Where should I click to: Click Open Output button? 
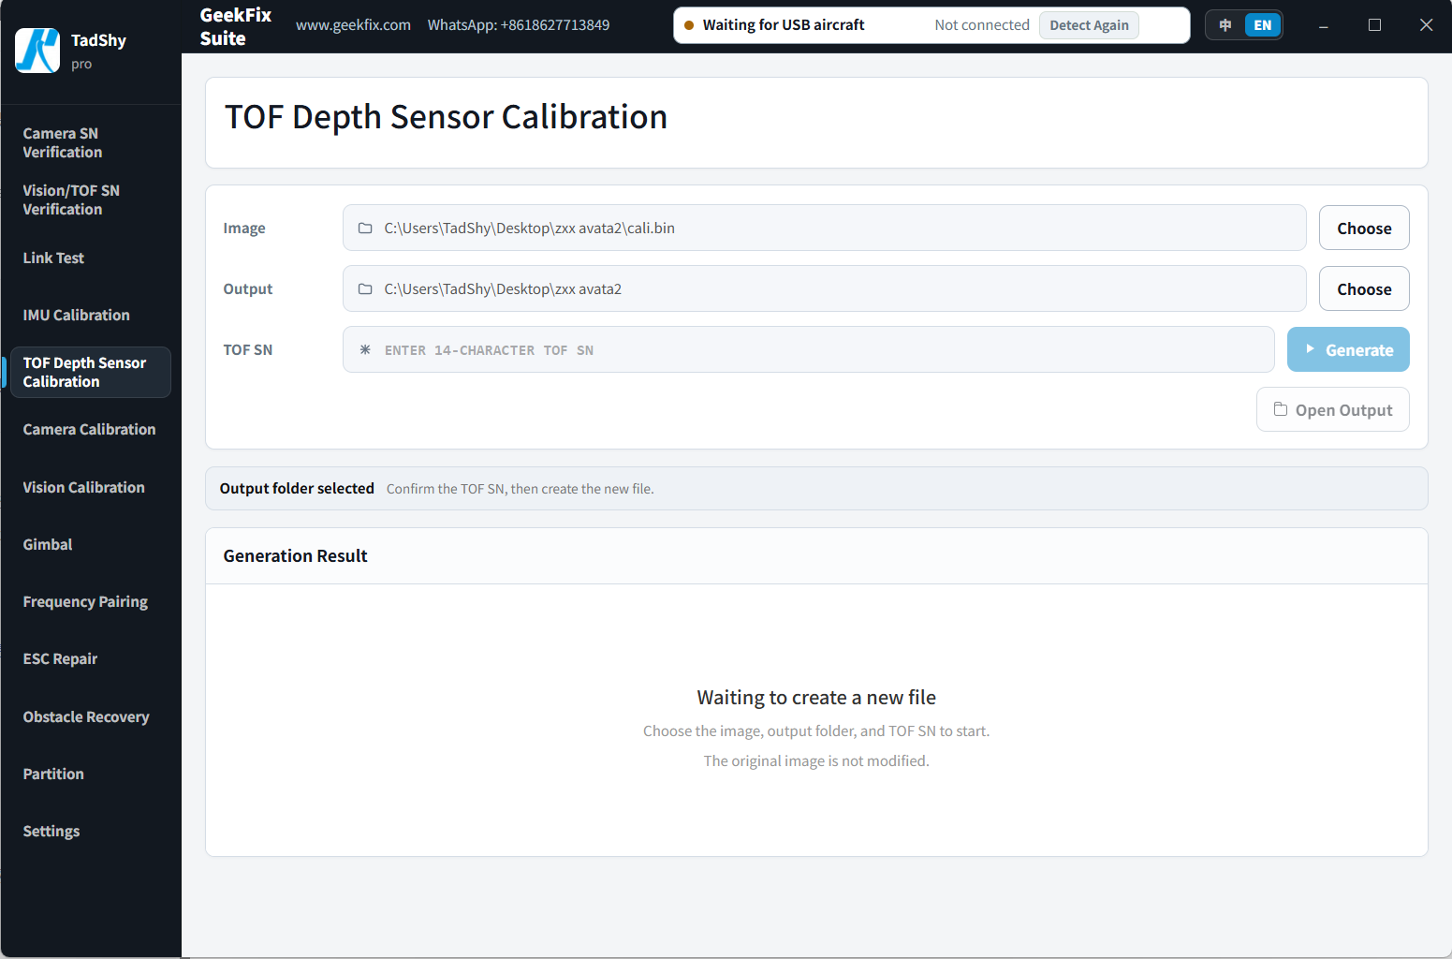point(1333,409)
